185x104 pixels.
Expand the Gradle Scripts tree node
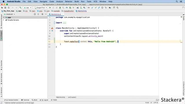click(x=3, y=20)
